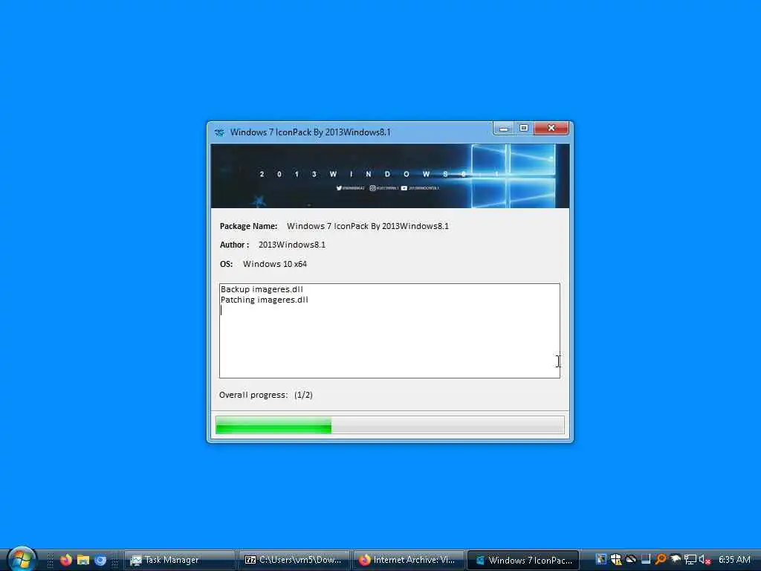Click the 'Backup imageres.dll' log line
This screenshot has width=761, height=571.
[x=262, y=289]
